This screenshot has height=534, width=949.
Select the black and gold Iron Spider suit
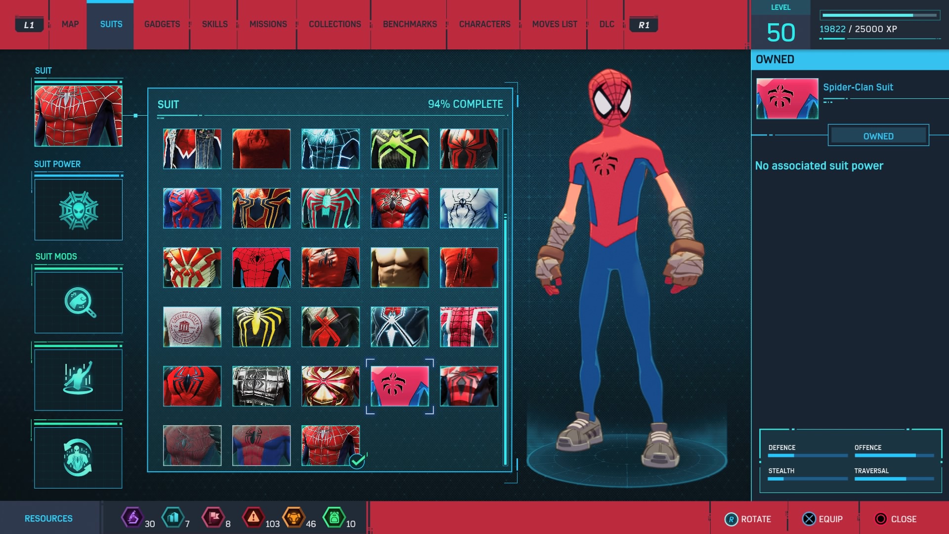tap(261, 208)
